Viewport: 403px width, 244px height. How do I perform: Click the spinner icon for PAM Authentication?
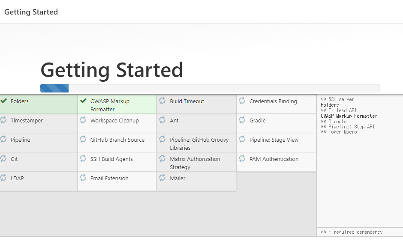click(242, 158)
